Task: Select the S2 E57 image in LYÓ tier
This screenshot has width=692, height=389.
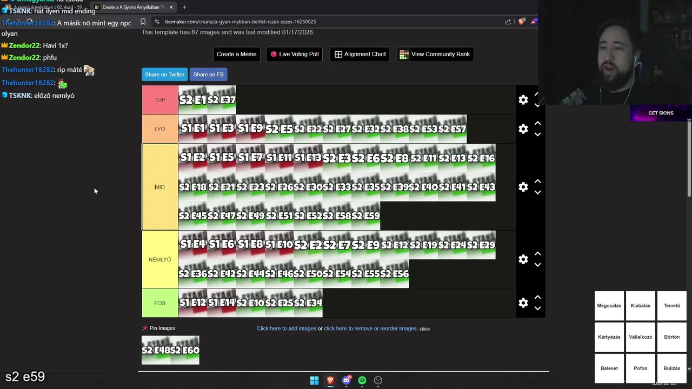Action: click(x=452, y=129)
